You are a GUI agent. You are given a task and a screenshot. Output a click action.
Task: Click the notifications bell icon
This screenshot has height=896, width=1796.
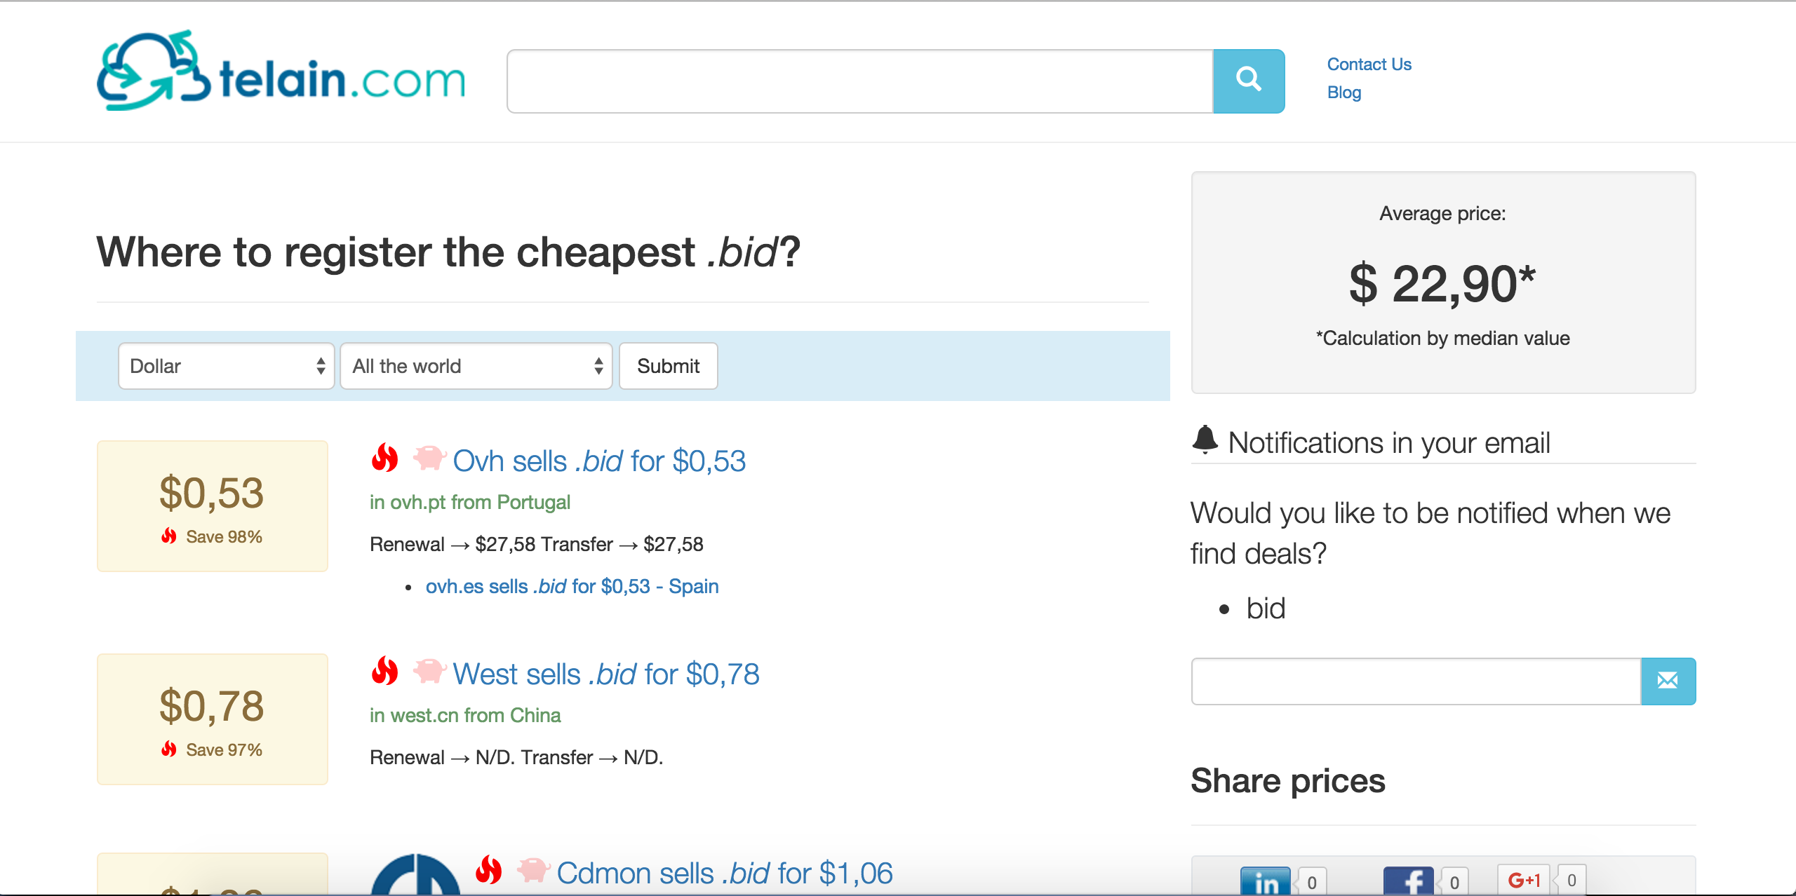coord(1205,440)
